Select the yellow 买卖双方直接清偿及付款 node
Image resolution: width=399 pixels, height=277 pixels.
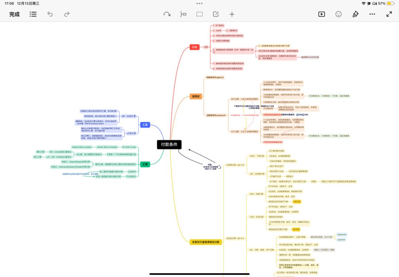pos(206,242)
